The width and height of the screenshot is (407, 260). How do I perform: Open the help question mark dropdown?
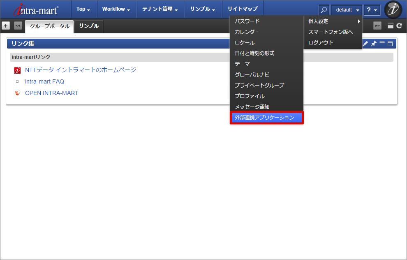point(372,10)
